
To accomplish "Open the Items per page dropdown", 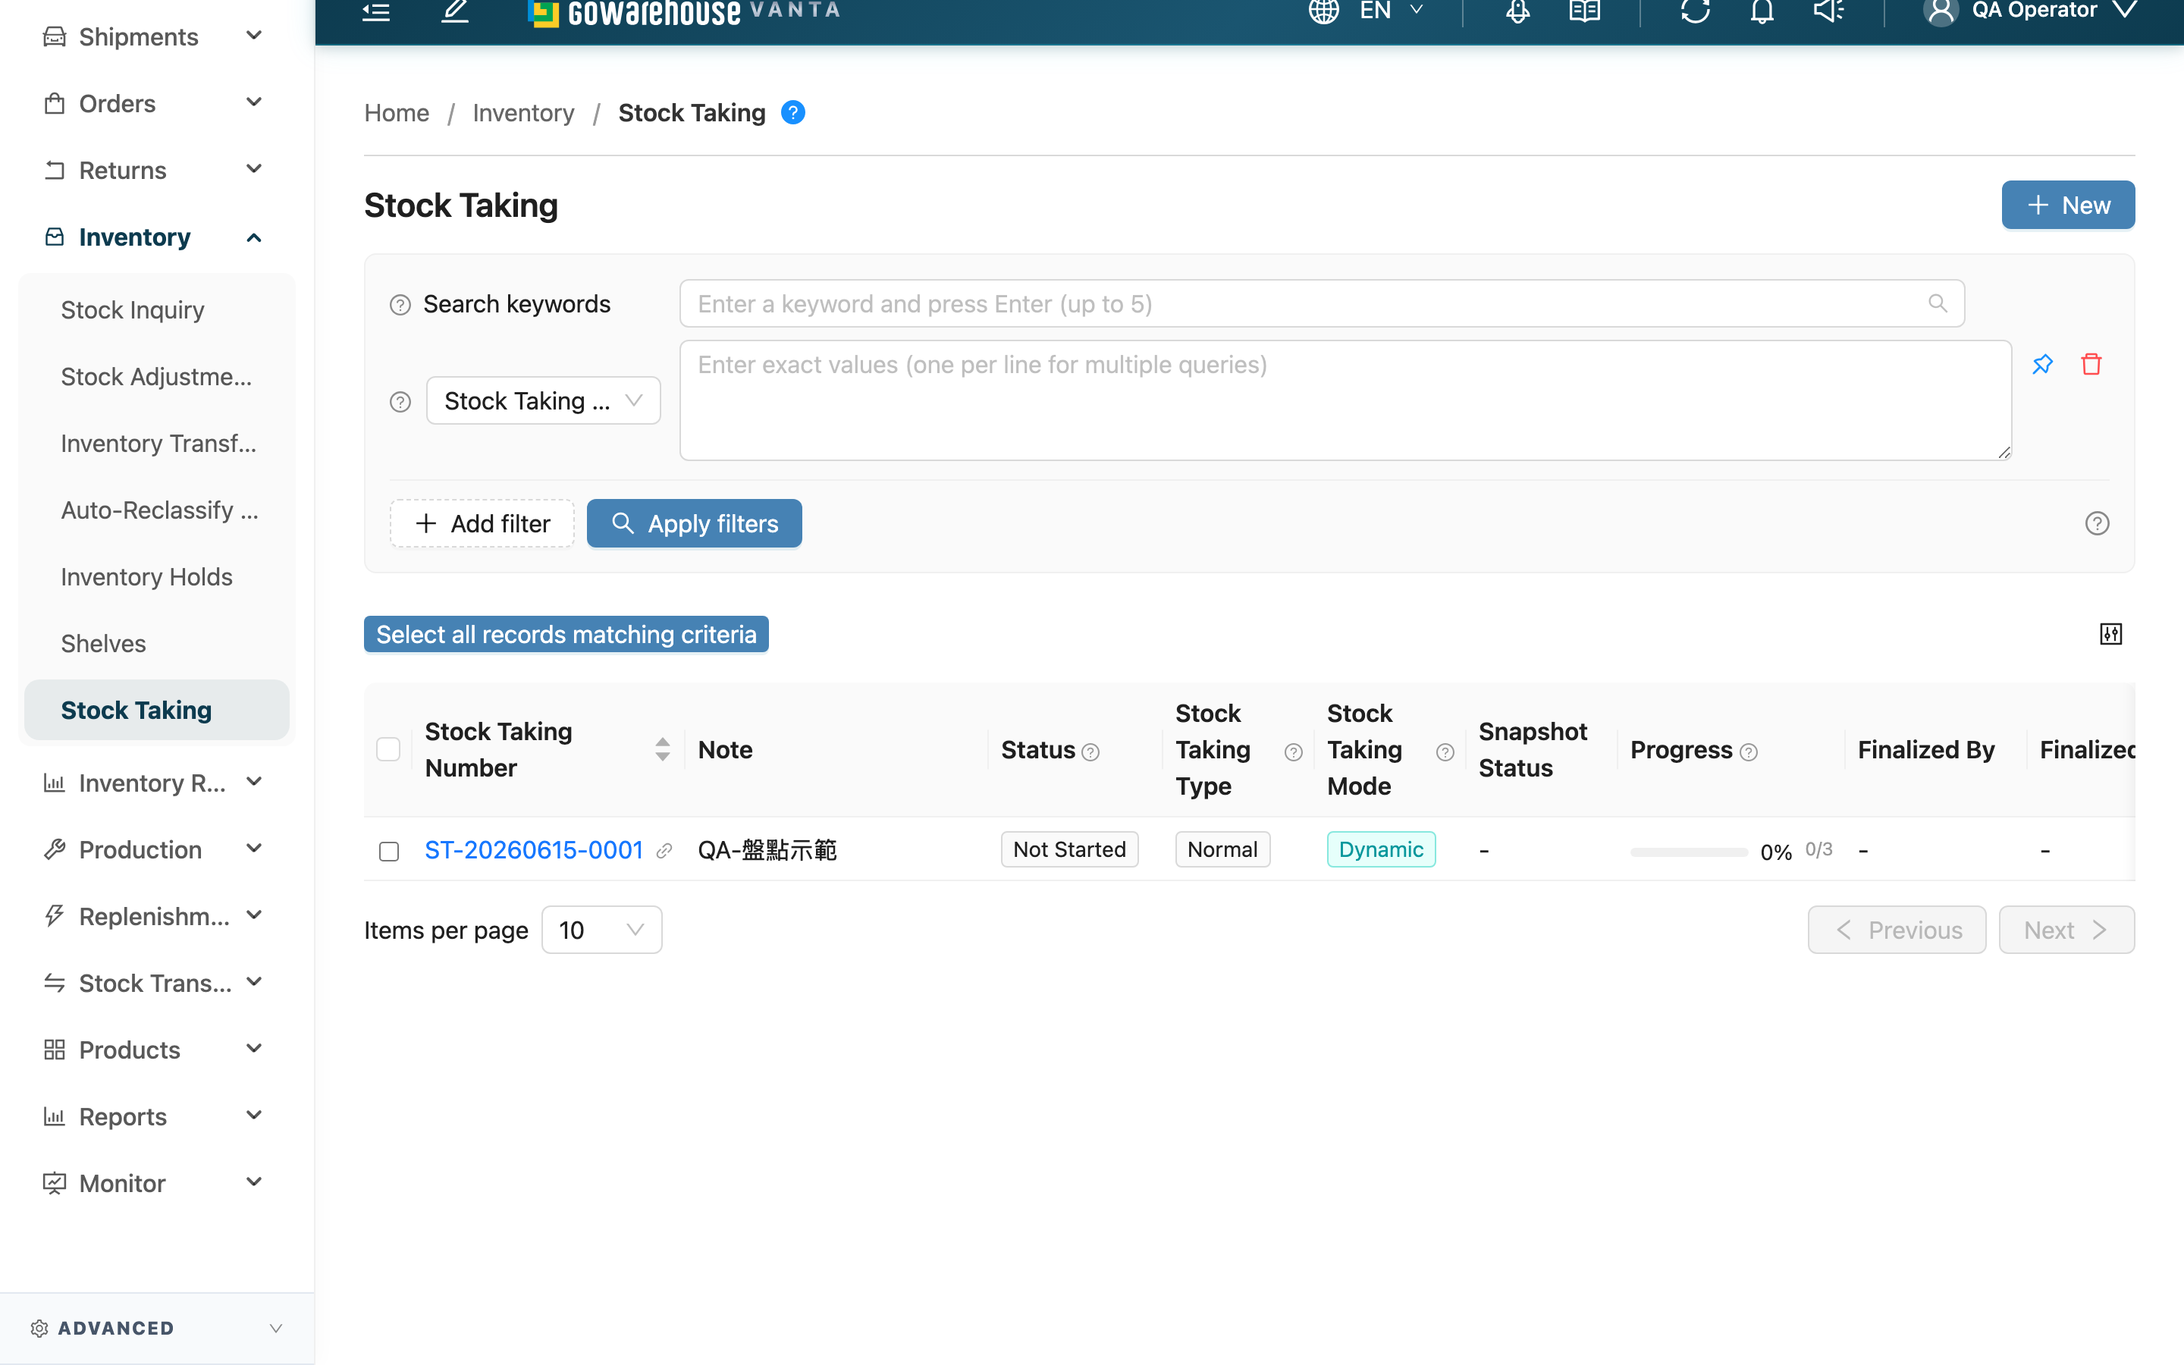I will pos(601,930).
